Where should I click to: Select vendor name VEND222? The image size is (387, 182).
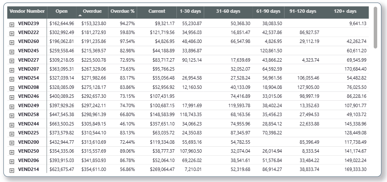pos(28,33)
